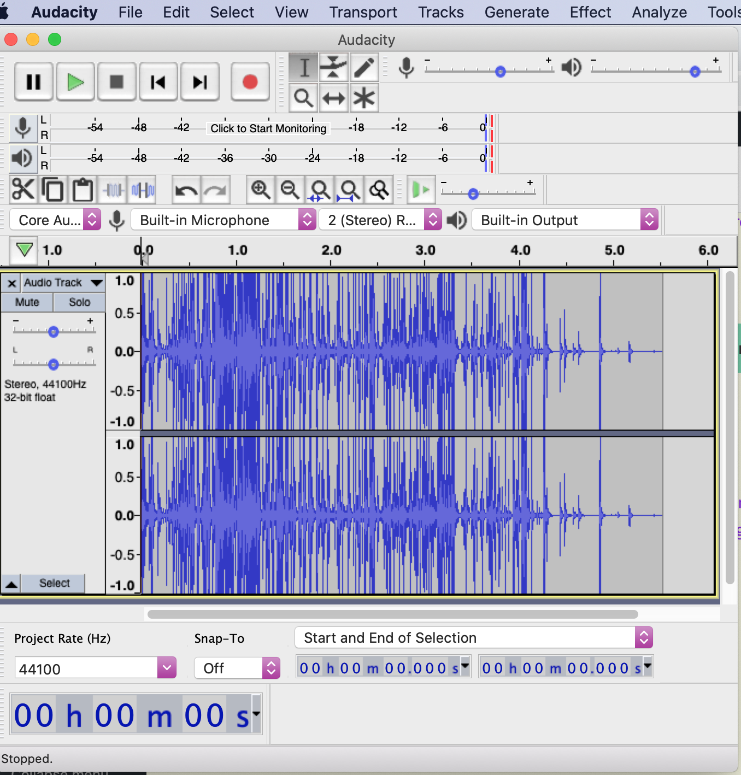Screen dimensions: 741x775
Task: Click Silence audio selection icon
Action: pyautogui.click(x=143, y=190)
